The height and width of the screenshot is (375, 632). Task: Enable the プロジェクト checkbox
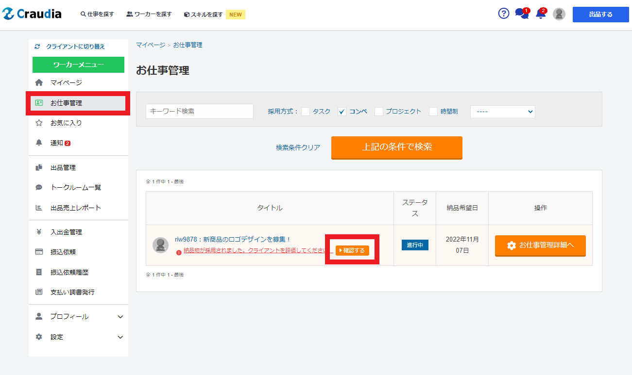pos(379,112)
